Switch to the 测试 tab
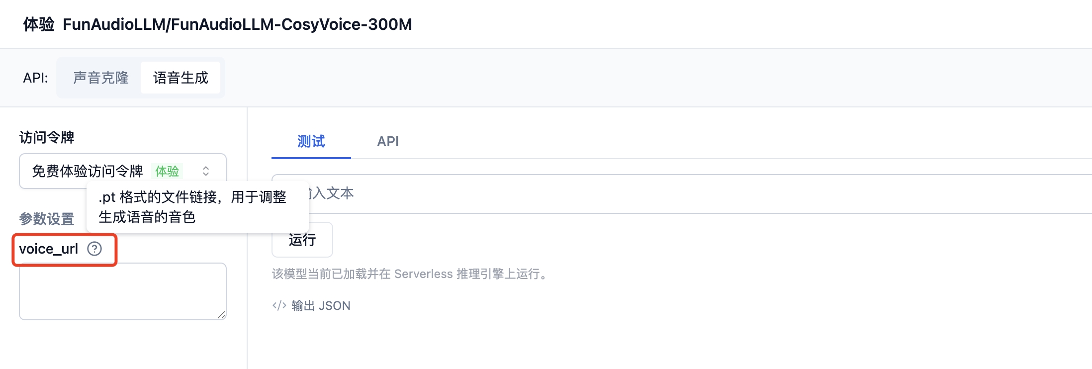 tap(311, 142)
